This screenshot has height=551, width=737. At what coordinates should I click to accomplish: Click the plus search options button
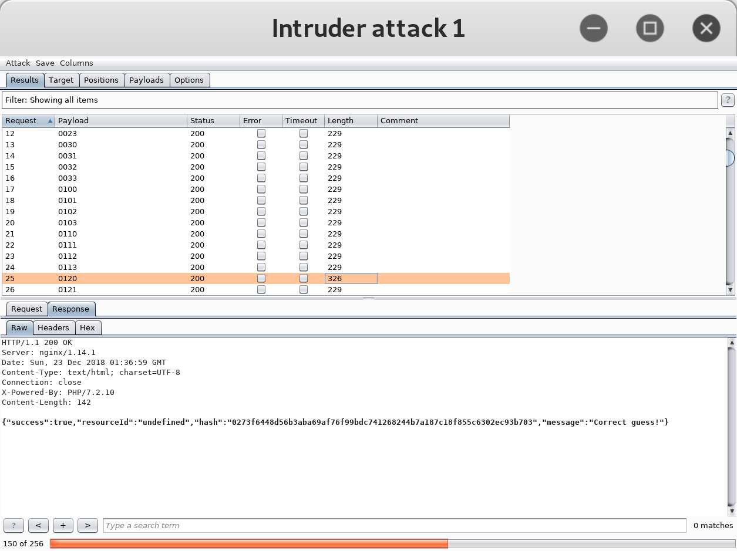point(63,525)
